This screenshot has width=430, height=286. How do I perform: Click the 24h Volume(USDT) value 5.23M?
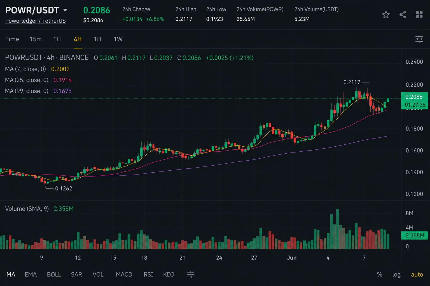point(302,19)
